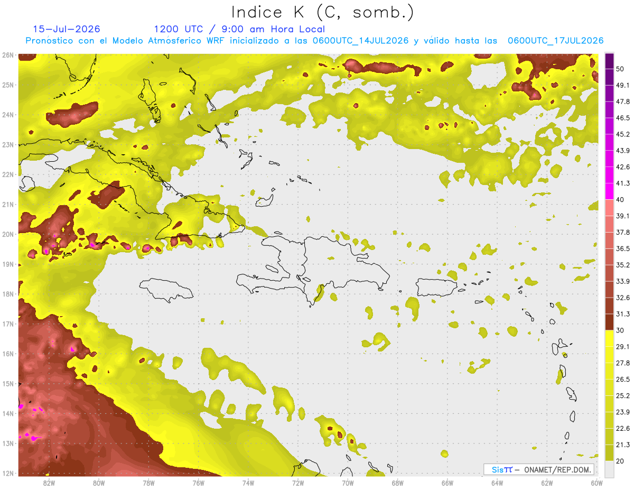Click the color bar value "39.1"

[623, 216]
